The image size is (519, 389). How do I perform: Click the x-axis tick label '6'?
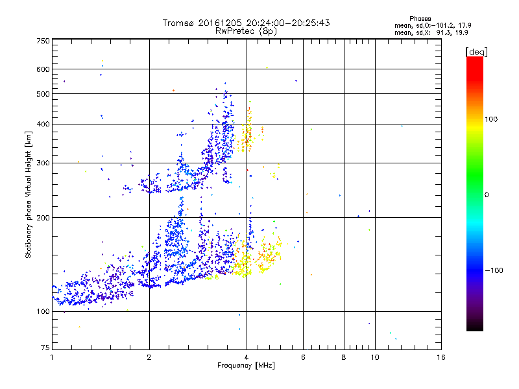303,357
